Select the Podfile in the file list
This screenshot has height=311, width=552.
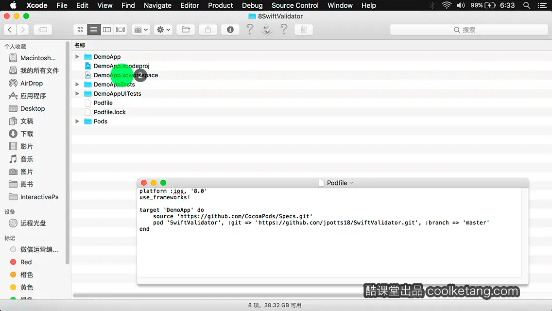(x=103, y=103)
